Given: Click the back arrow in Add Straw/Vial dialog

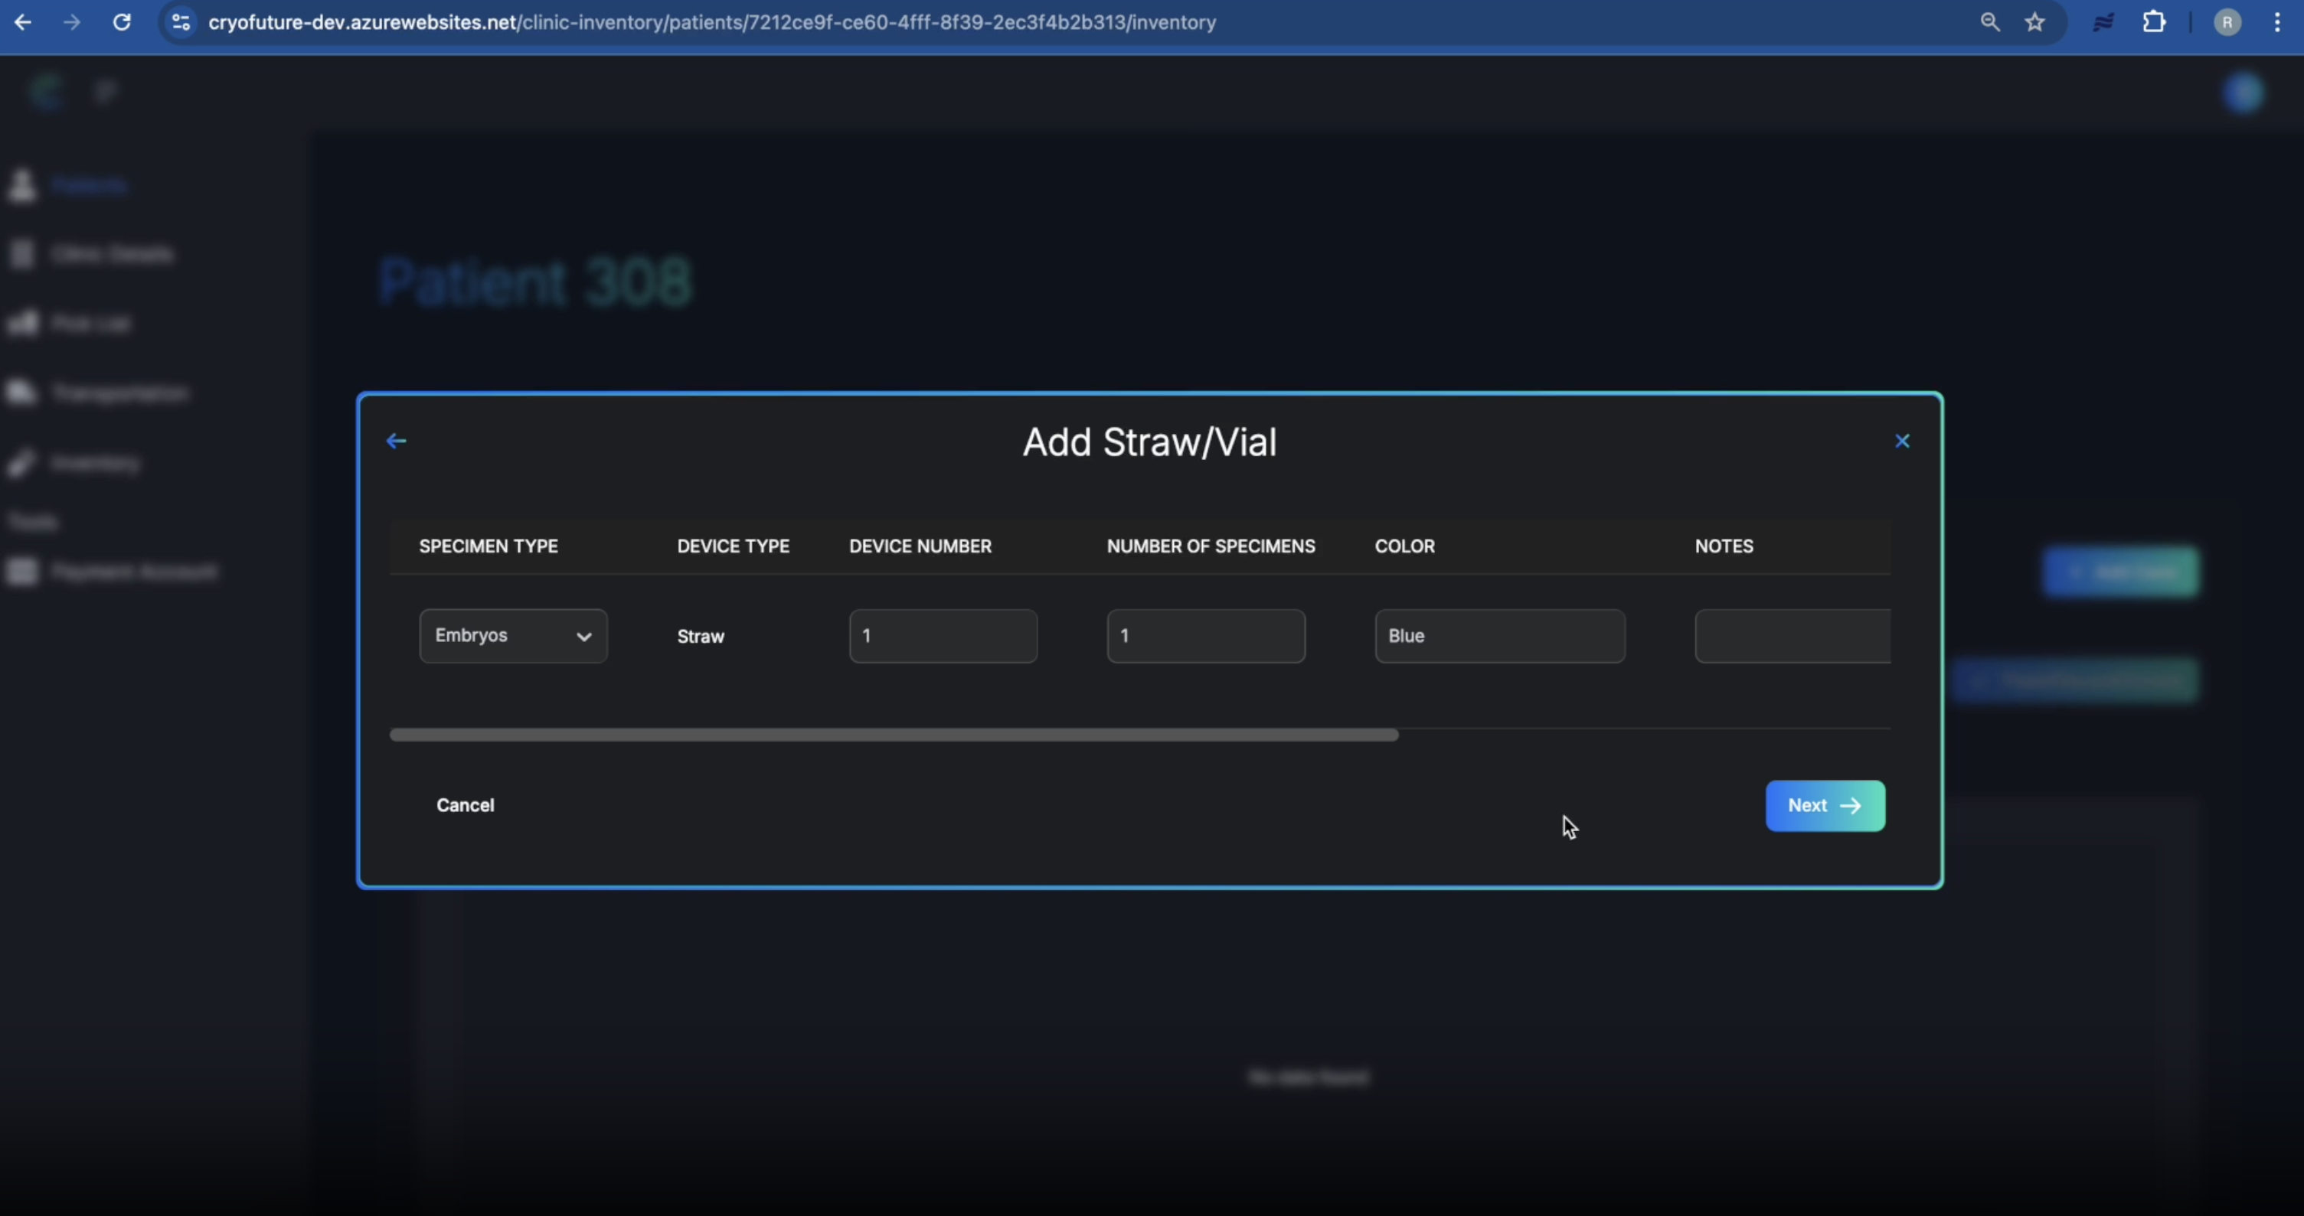Looking at the screenshot, I should (x=396, y=441).
